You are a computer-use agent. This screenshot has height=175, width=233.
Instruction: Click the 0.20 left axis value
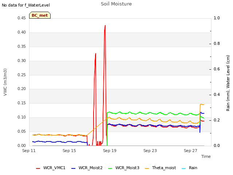tap(21, 89)
